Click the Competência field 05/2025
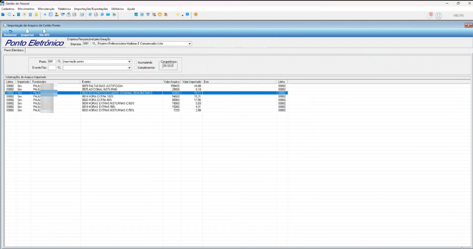This screenshot has width=473, height=249. tap(168, 66)
